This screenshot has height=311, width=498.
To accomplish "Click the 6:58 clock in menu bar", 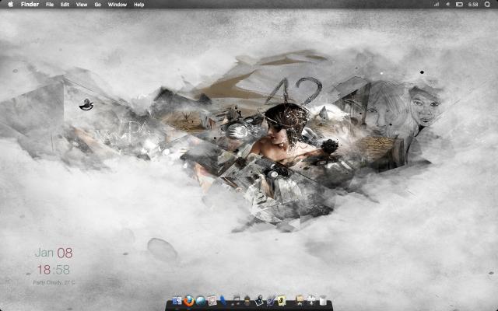I will (473, 5).
